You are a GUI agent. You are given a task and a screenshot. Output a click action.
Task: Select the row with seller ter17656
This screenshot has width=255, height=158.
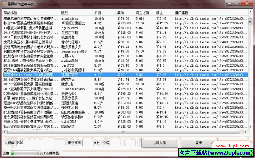125,65
